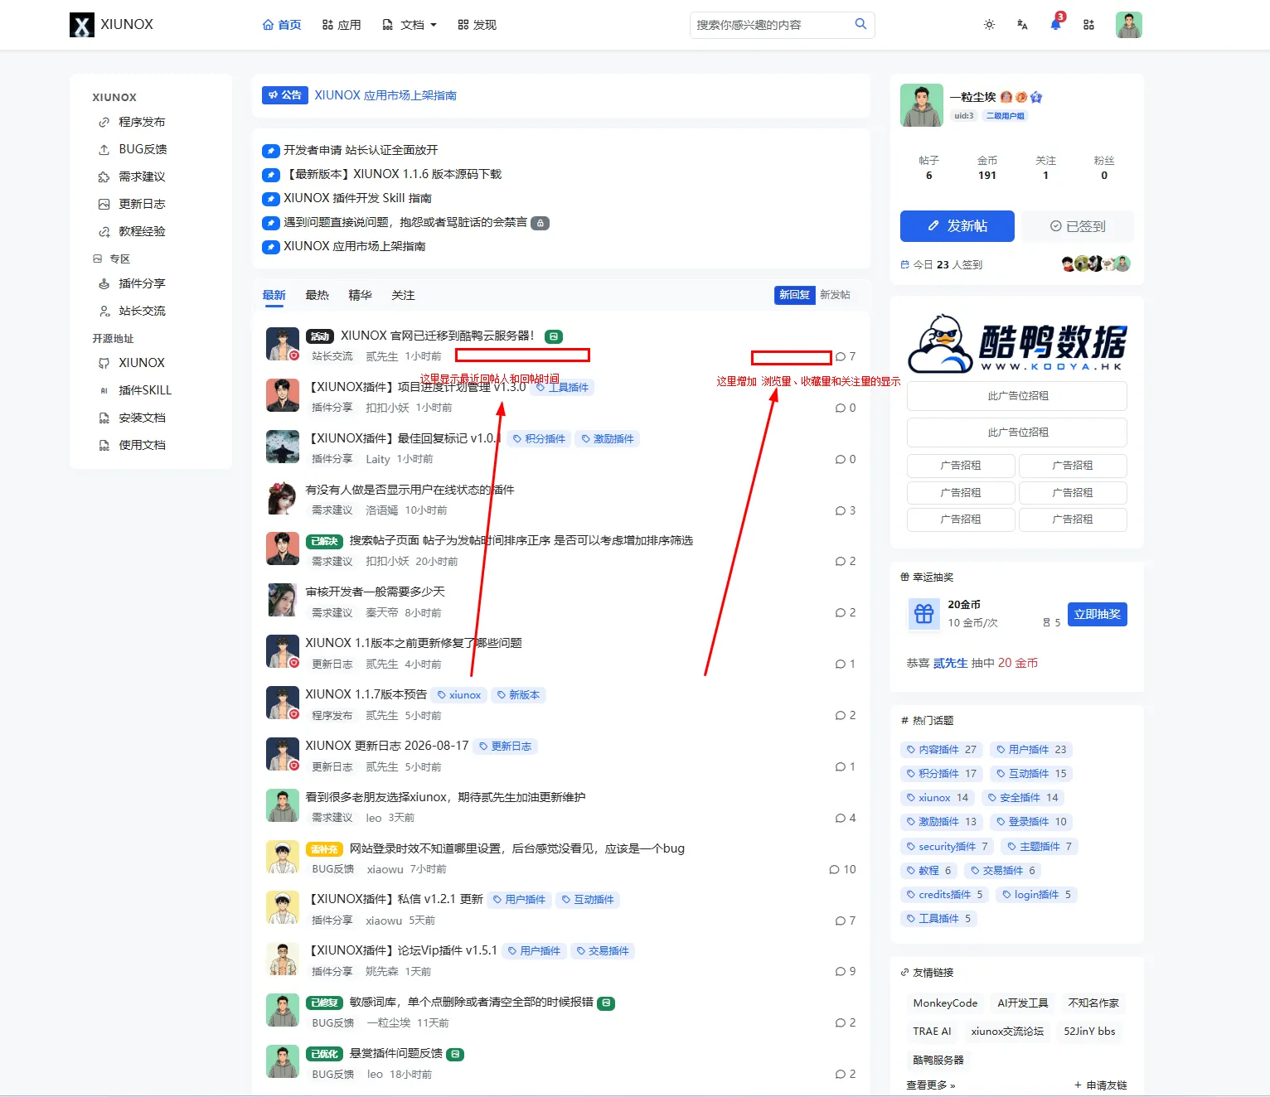Image resolution: width=1270 pixels, height=1097 pixels.
Task: Open 插件SKILL in the sidebar
Action: click(145, 390)
